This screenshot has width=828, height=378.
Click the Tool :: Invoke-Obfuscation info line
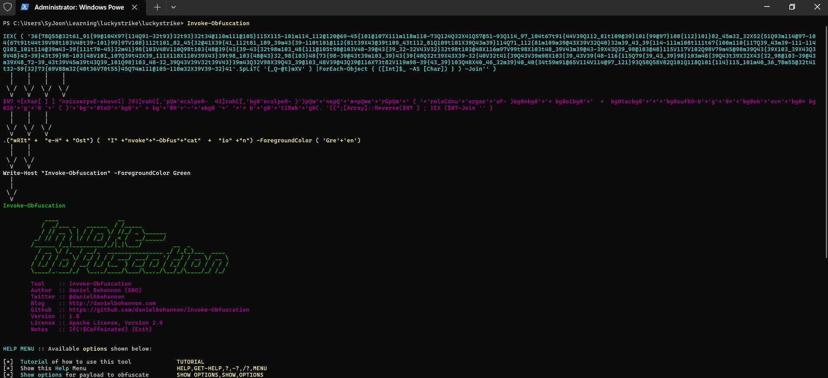81,284
